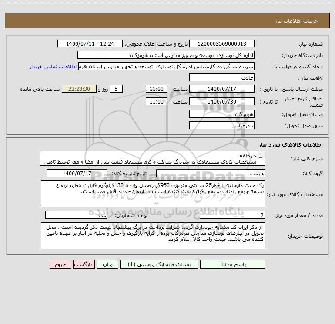Click the توضیحات خریدار label
Screen dimensions: 335x324
pyautogui.click(x=305, y=236)
